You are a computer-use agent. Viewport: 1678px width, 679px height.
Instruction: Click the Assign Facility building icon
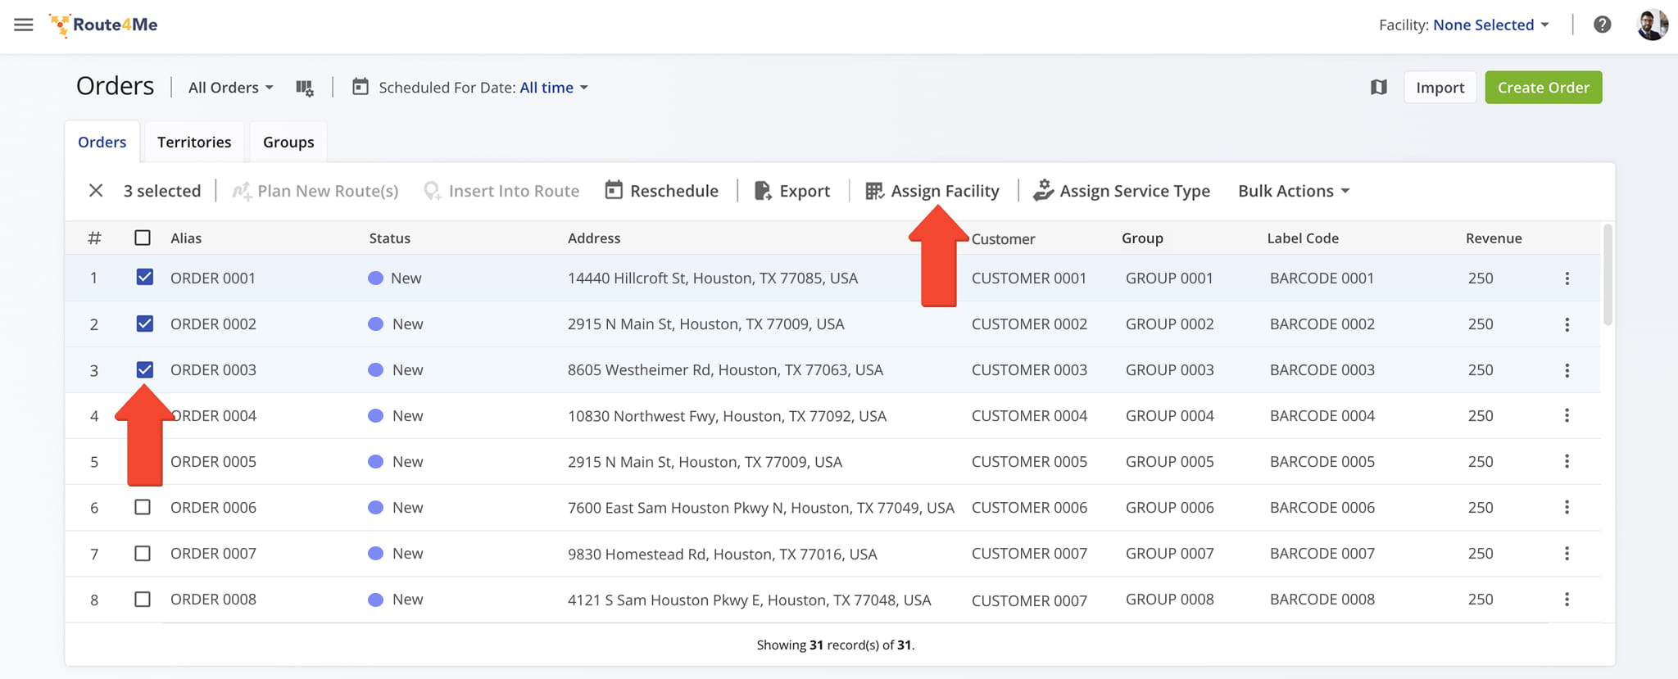click(x=874, y=191)
